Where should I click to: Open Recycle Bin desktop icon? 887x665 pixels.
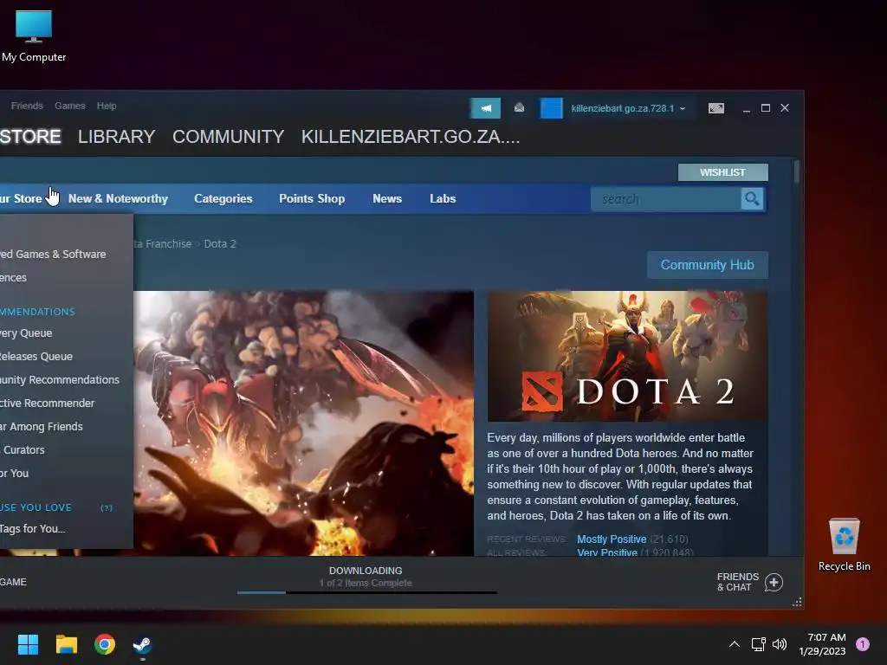point(844,546)
